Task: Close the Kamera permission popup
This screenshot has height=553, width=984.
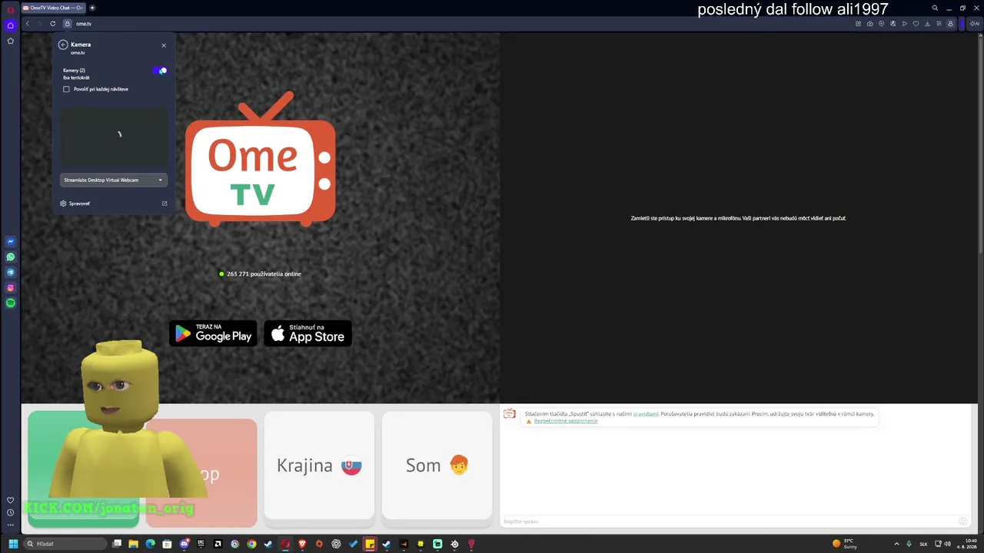Action: 164,45
